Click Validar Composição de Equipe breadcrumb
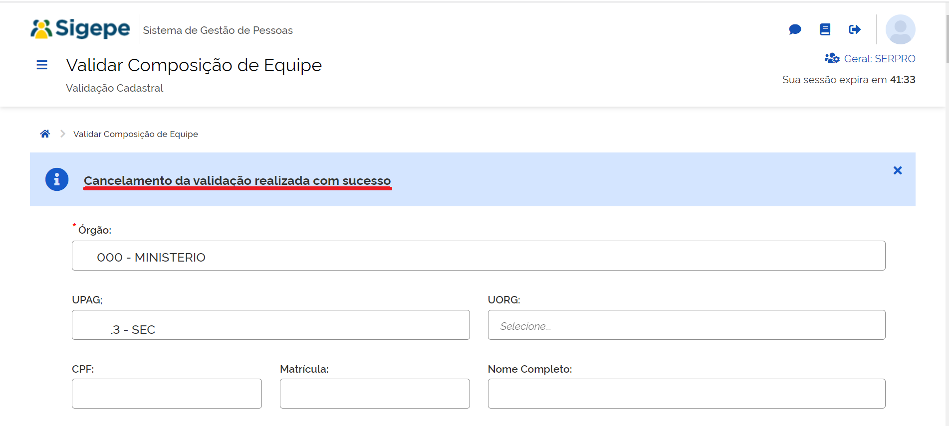 pos(136,134)
